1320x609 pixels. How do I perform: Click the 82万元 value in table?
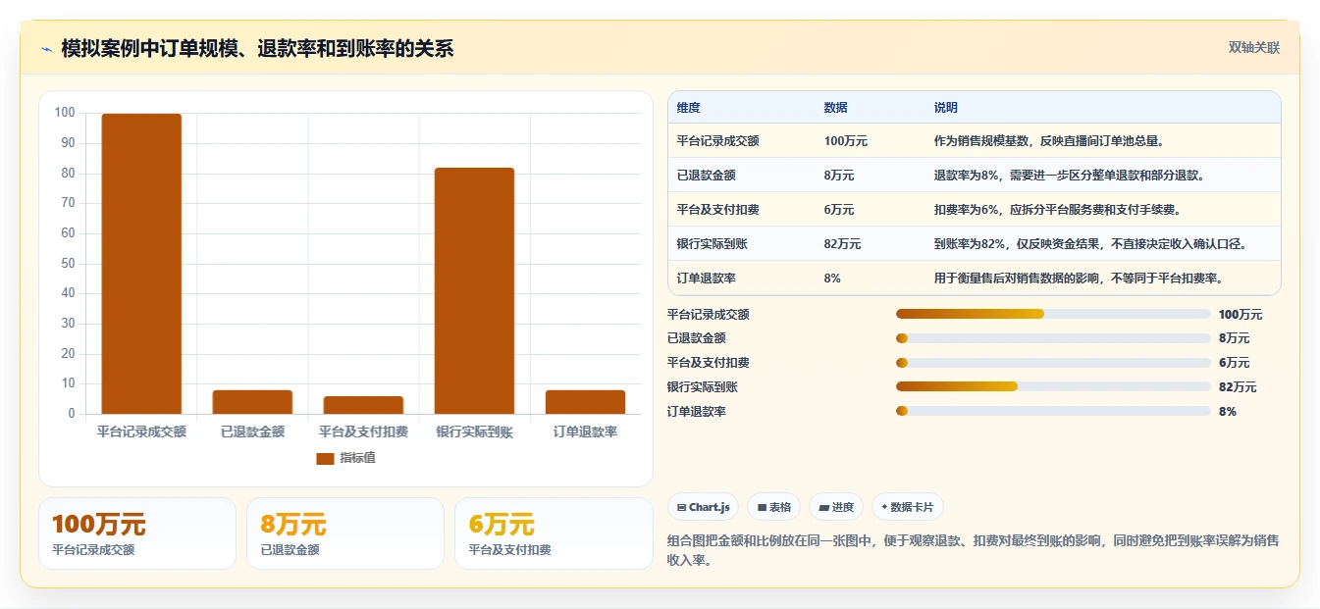[843, 244]
